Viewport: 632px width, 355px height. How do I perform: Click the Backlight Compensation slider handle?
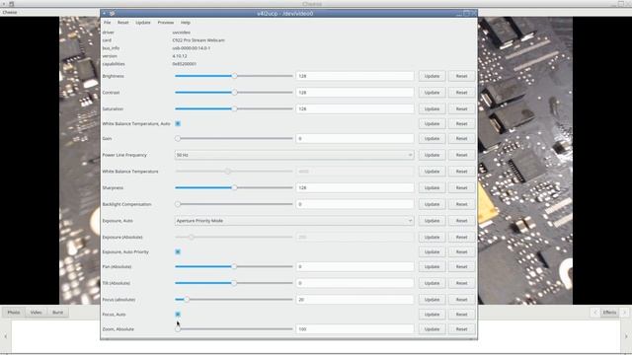click(x=178, y=204)
